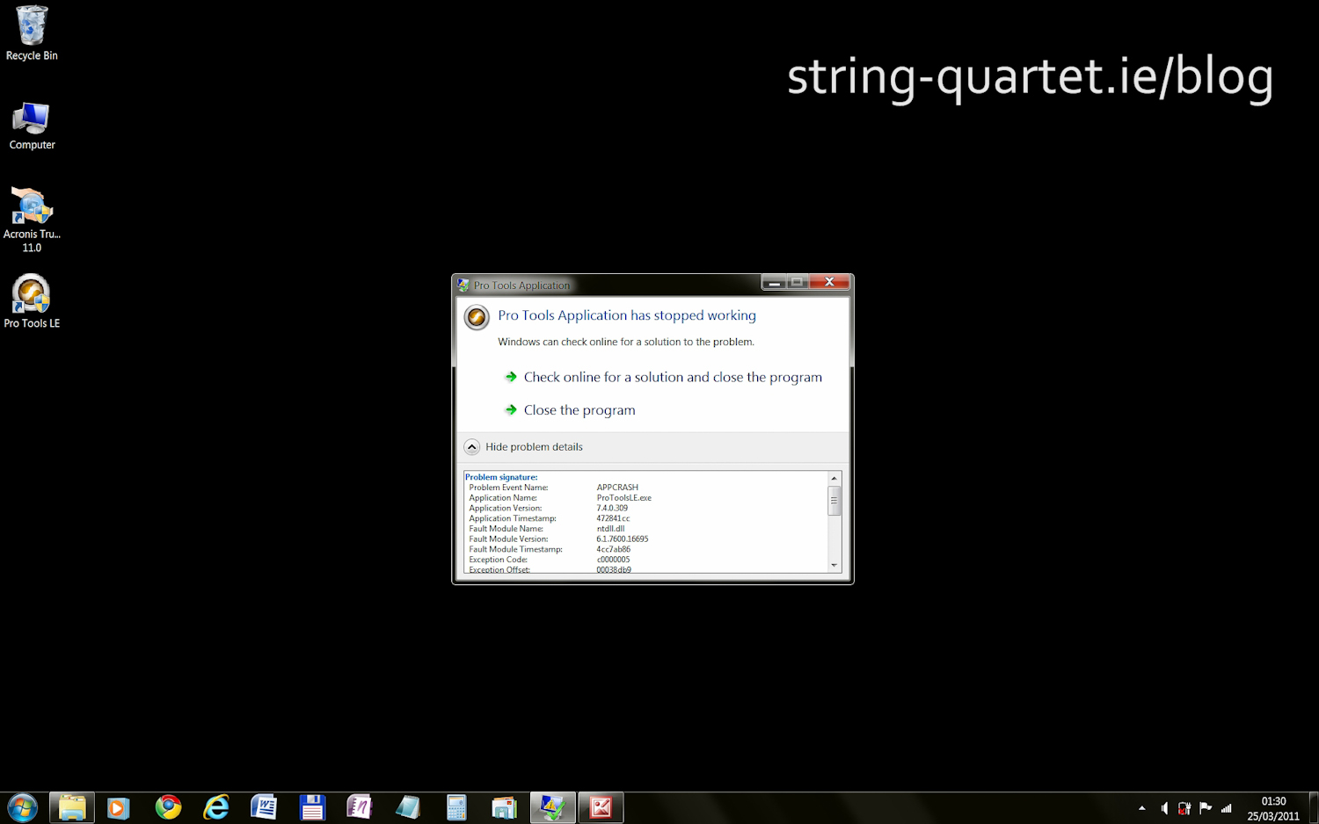Screen dimensions: 1319x824
Task: Choose Check online for a solution and close
Action: (672, 377)
